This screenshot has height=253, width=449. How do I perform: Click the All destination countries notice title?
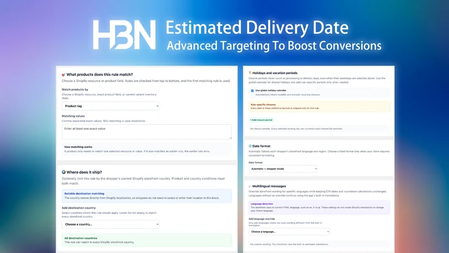(x=81, y=238)
